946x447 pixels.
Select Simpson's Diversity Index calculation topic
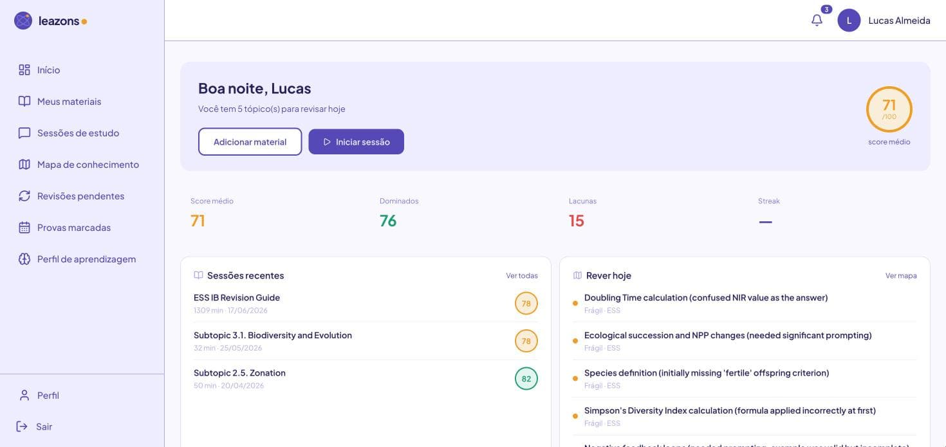point(730,410)
